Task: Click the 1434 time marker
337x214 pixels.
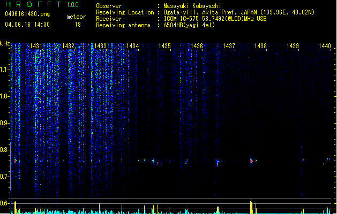Action: [x=133, y=45]
